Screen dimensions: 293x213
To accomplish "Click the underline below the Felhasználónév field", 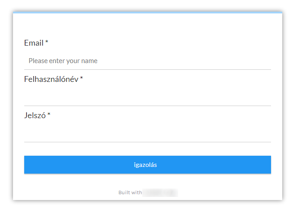I will 147,106.
